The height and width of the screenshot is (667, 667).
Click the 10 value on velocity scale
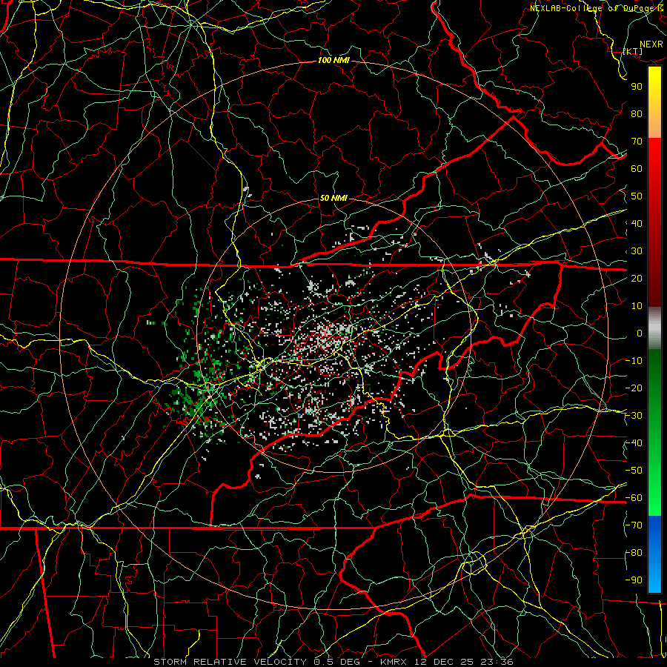click(637, 306)
